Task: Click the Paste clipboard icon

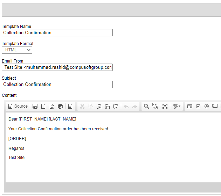Action: coord(99,106)
